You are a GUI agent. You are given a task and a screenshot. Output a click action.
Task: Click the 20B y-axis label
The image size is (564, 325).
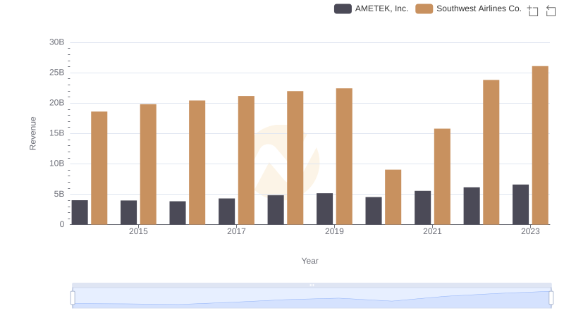point(57,103)
